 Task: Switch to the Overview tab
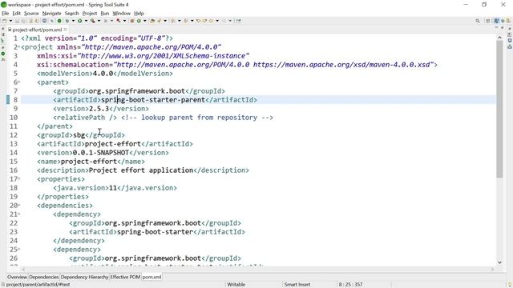18,277
